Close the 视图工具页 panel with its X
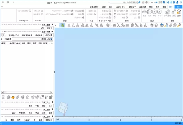This screenshot has height=125, width=183. coord(2,25)
